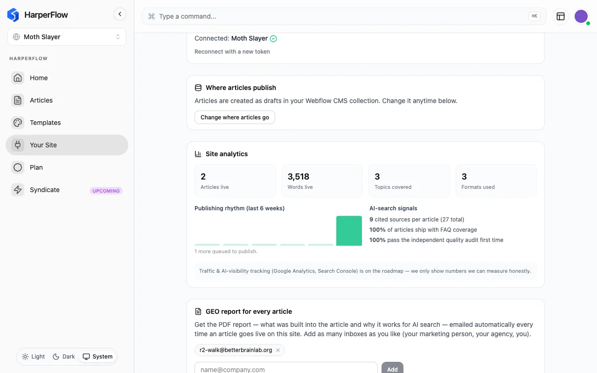Click the HarperFlow logo icon

tap(13, 15)
